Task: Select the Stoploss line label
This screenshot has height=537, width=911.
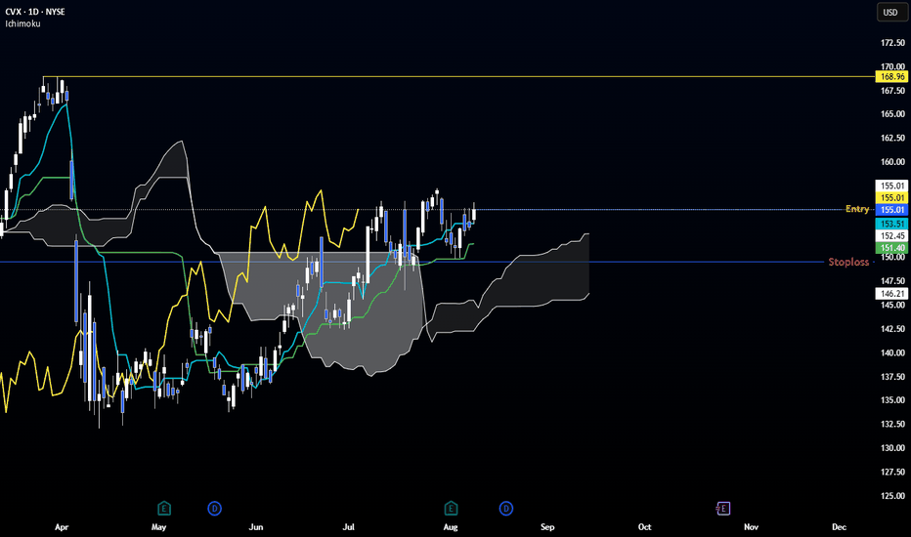Action: click(848, 262)
